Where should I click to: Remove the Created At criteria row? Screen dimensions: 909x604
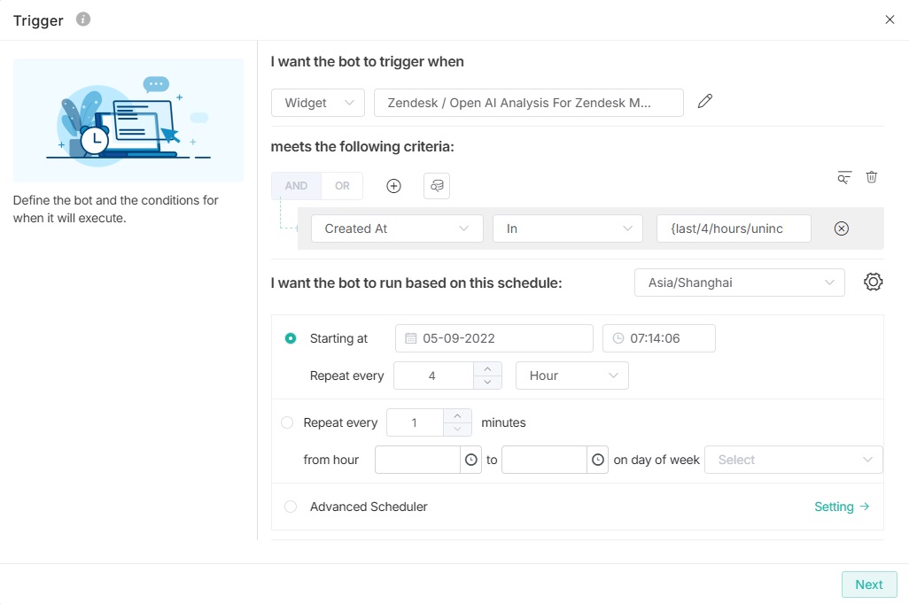[842, 228]
